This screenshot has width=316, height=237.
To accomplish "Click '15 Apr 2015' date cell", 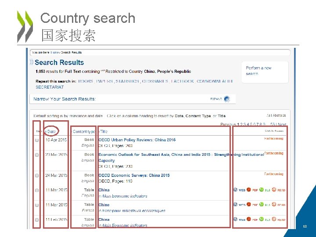I will pos(56,140).
